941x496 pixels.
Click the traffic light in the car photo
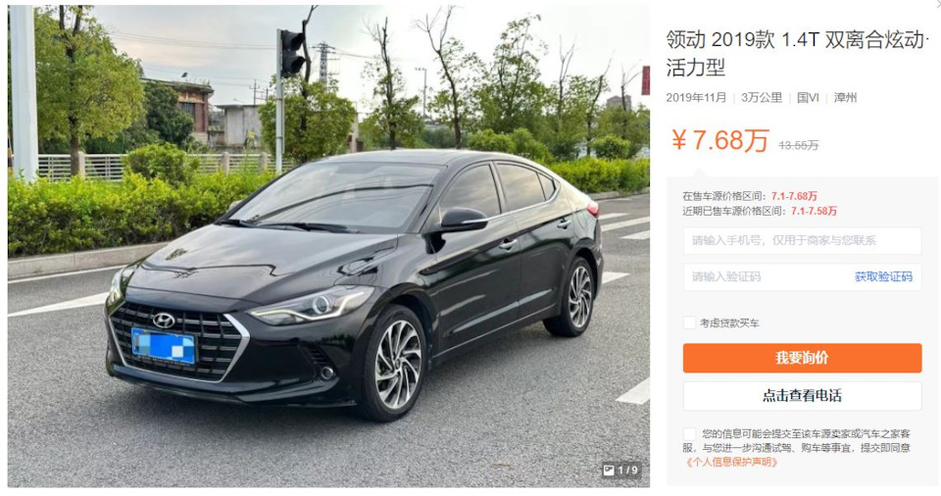(x=291, y=53)
